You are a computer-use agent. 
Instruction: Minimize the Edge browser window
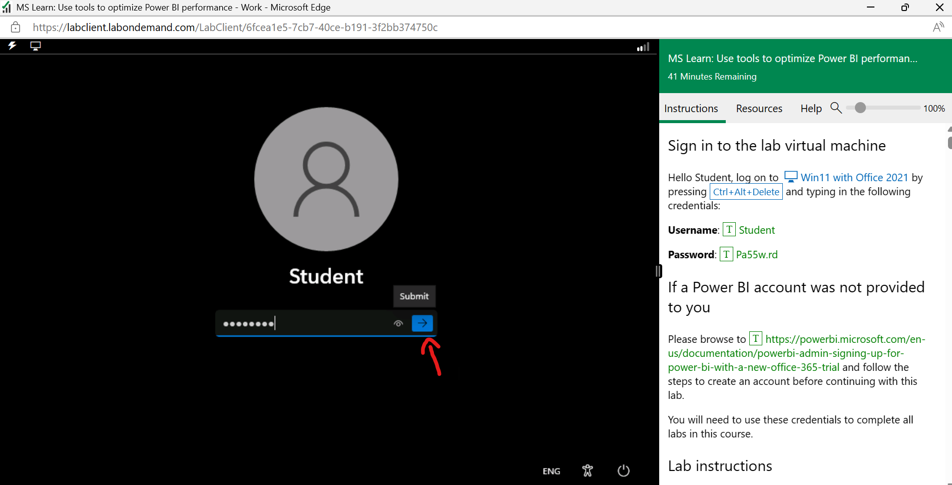tap(871, 8)
